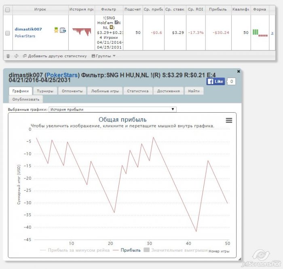Switch to the Достижения tab
This screenshot has height=269, width=283.
(169, 91)
